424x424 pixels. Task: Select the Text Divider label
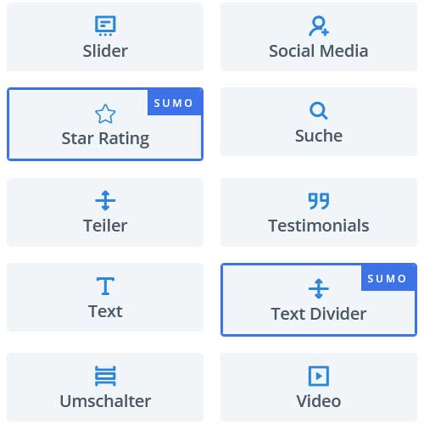point(319,314)
